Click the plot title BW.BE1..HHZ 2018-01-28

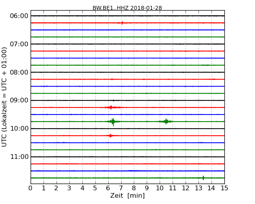(x=127, y=8)
